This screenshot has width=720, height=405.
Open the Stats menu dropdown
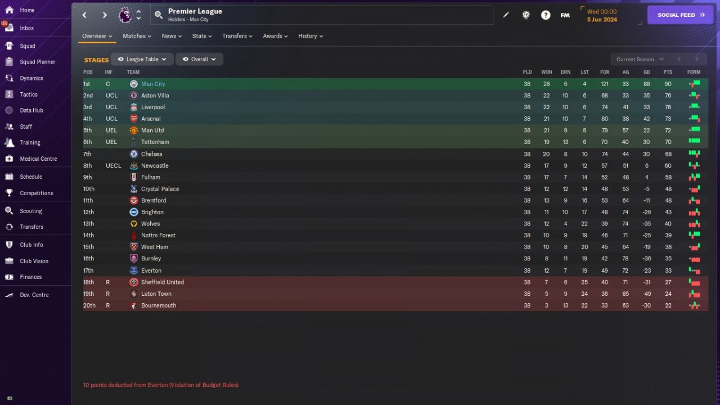(202, 36)
